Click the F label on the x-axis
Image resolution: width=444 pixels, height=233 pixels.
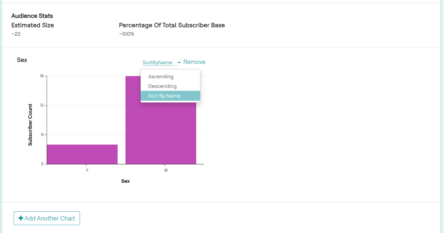point(87,170)
